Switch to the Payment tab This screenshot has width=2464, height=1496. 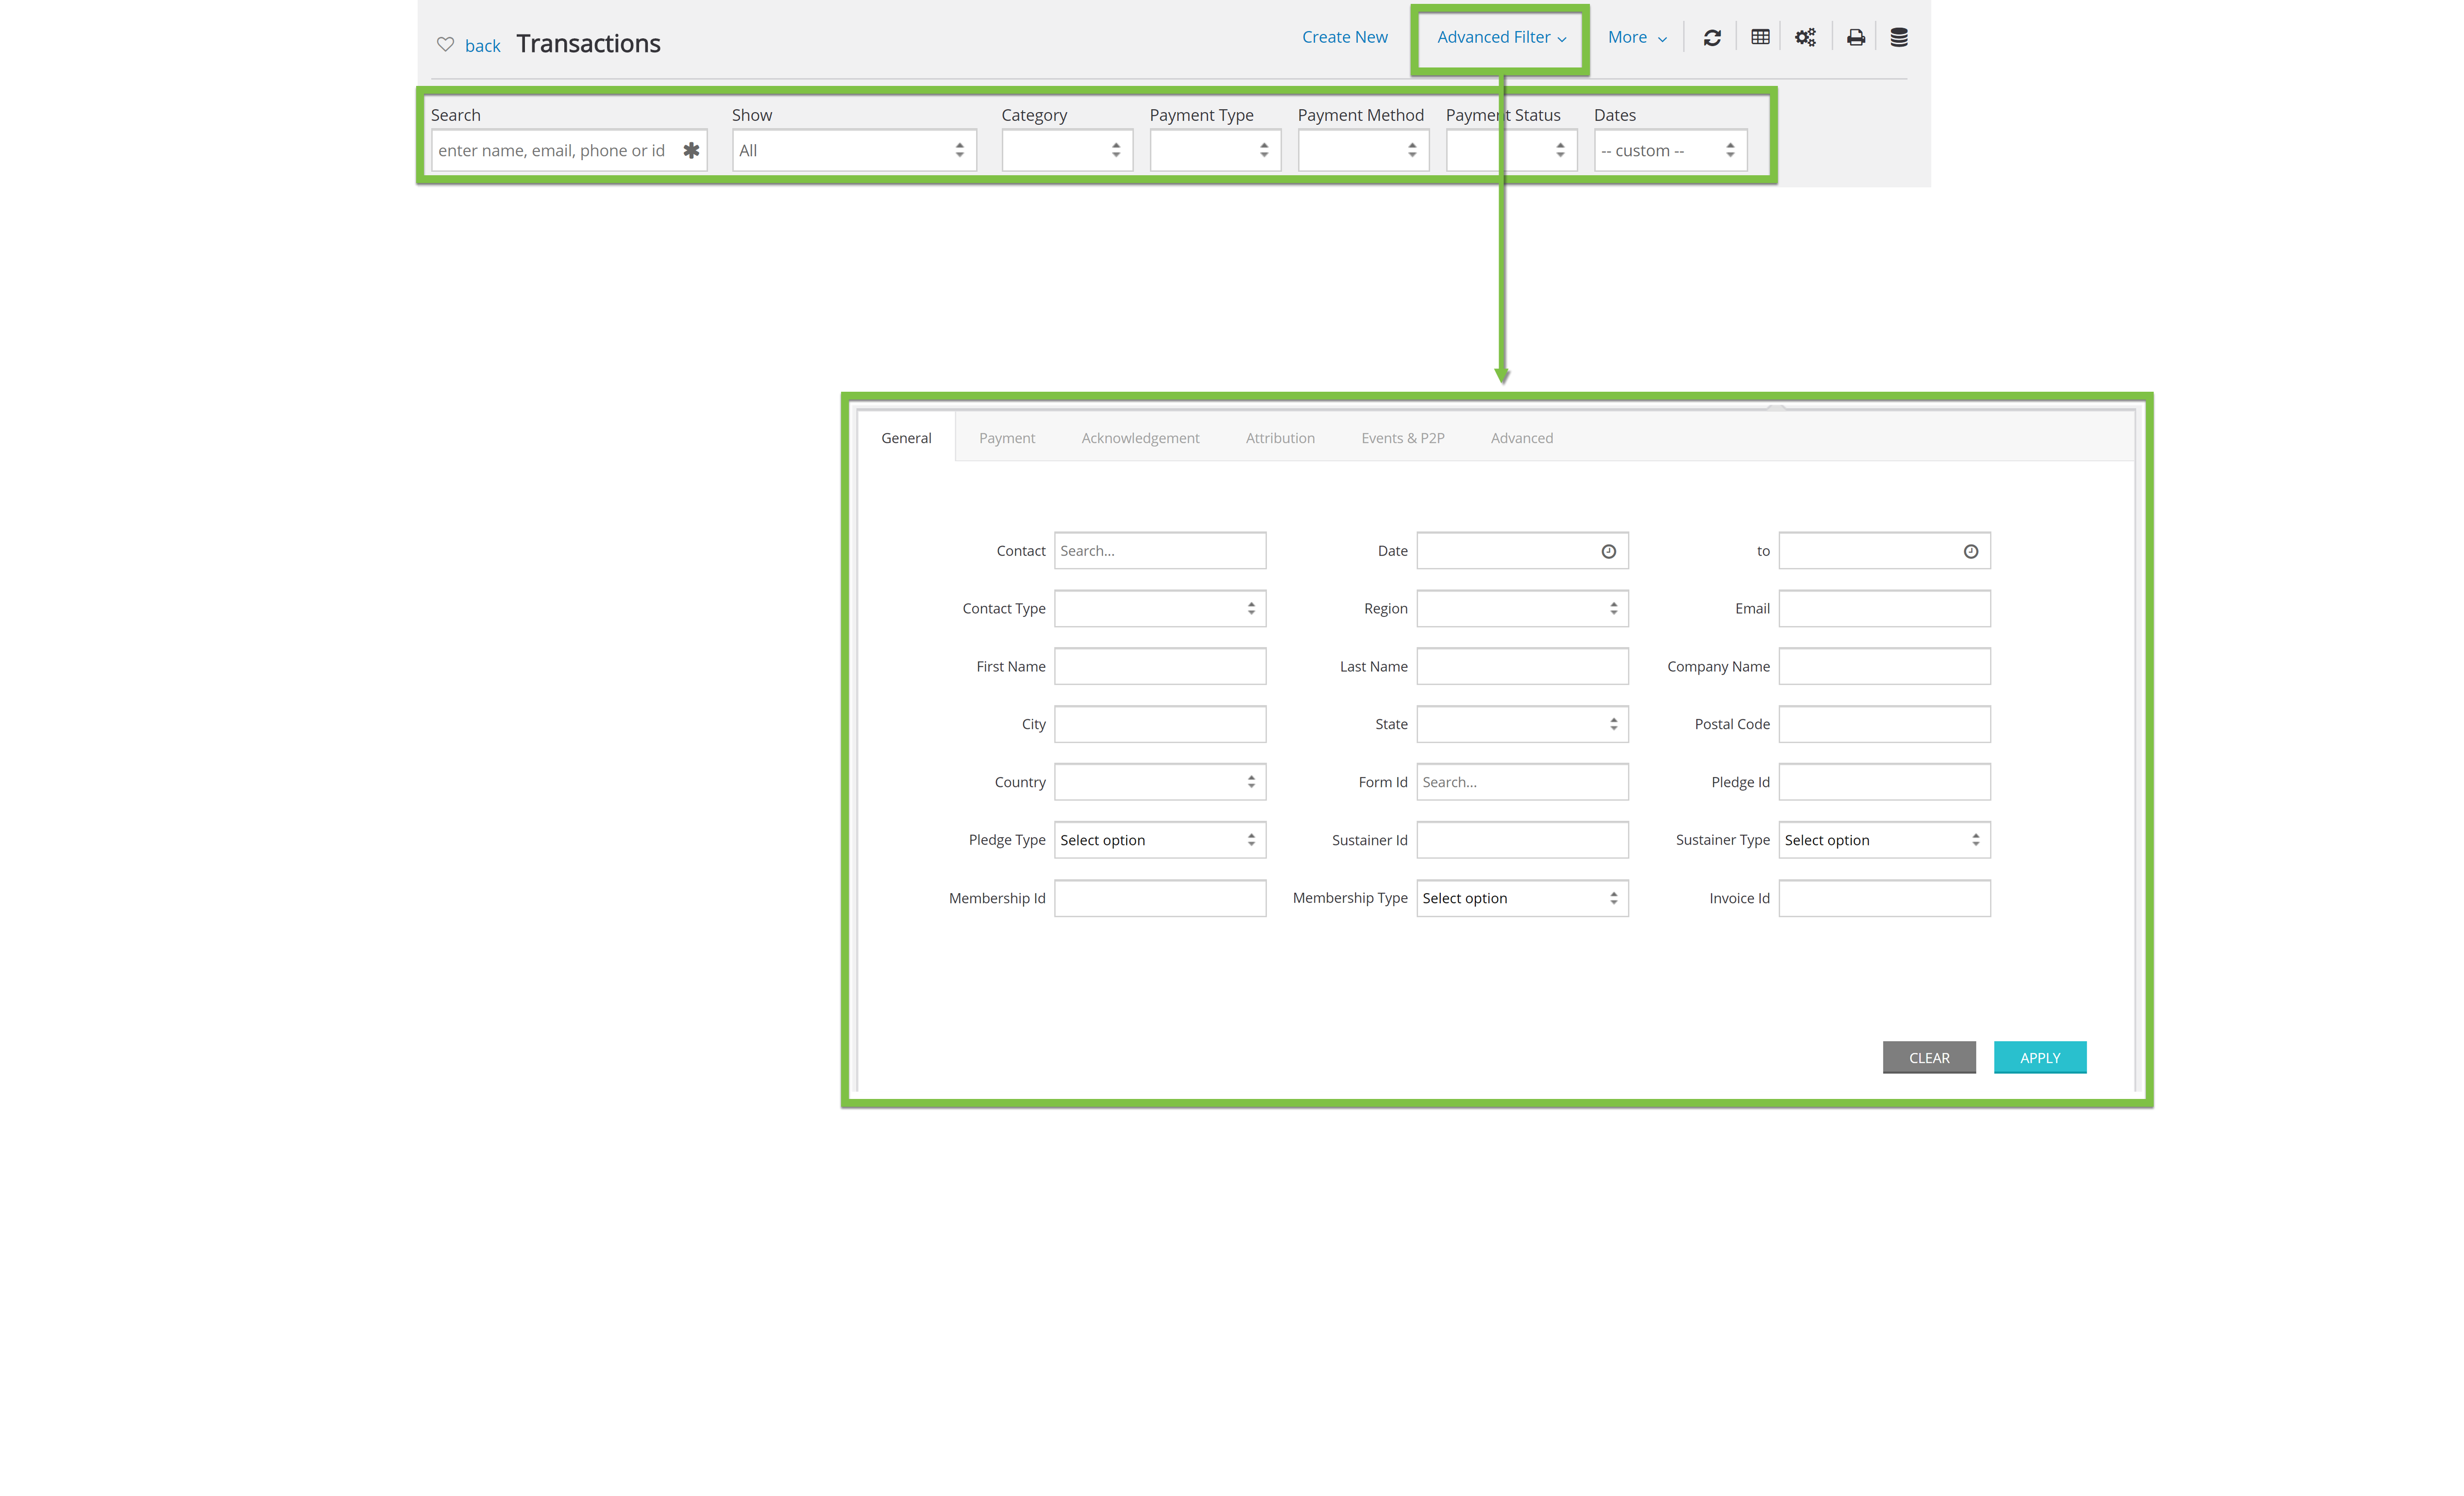tap(1007, 438)
